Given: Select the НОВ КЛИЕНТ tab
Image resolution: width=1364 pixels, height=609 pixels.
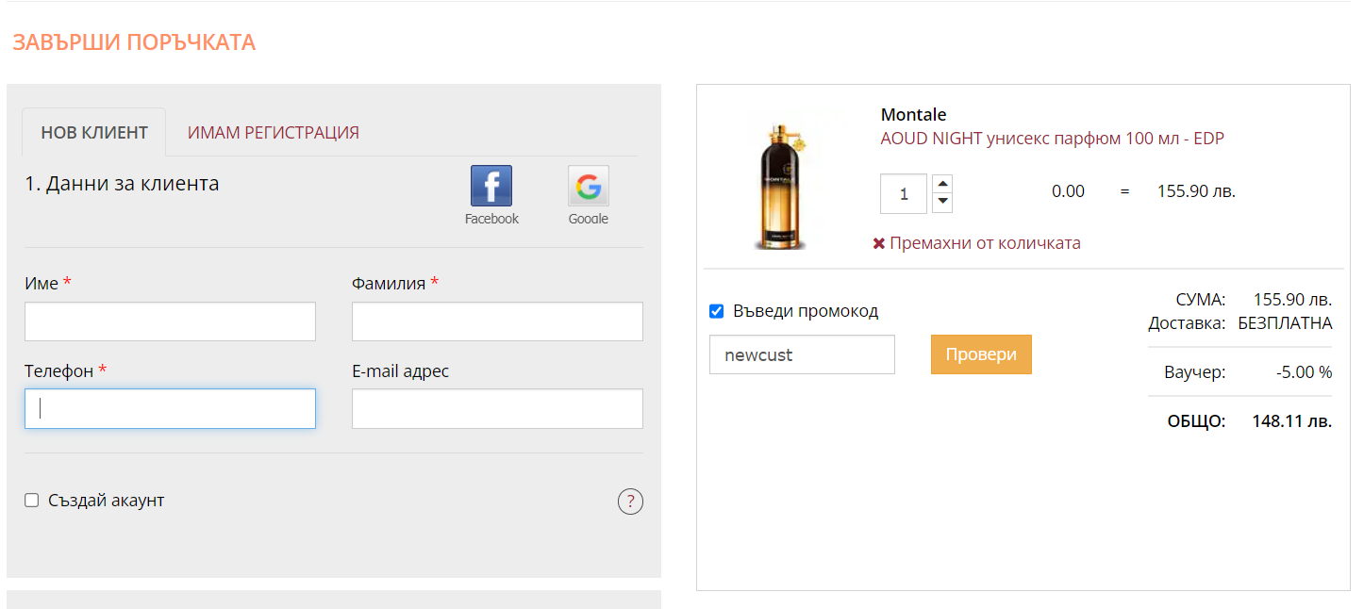Looking at the screenshot, I should [94, 133].
